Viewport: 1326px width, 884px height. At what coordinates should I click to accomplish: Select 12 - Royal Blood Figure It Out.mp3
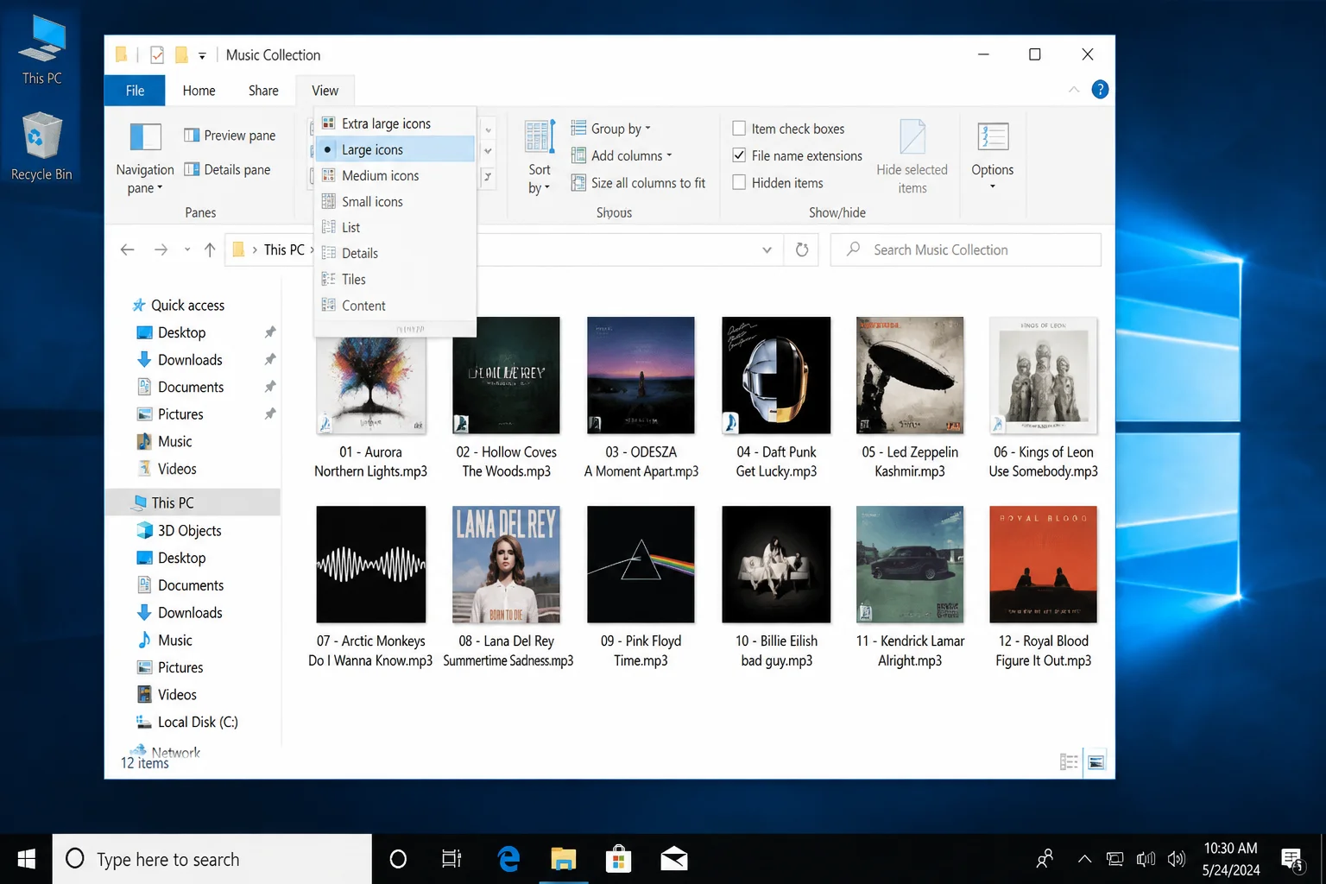coord(1043,587)
